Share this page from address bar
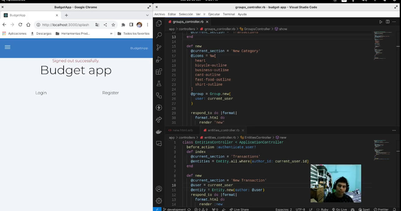 (105, 25)
